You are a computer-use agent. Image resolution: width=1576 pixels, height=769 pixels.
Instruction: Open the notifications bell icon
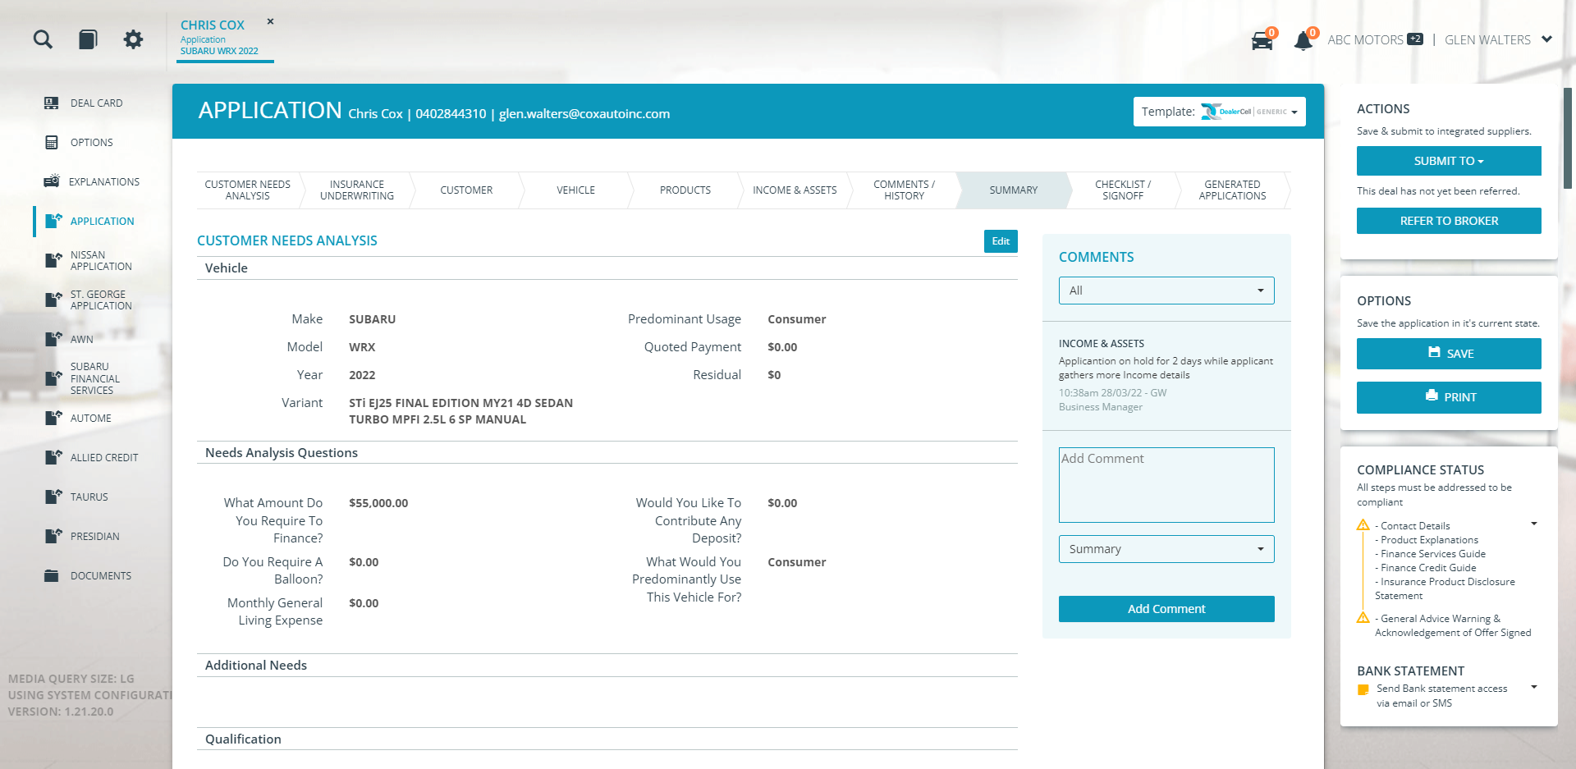(1303, 41)
